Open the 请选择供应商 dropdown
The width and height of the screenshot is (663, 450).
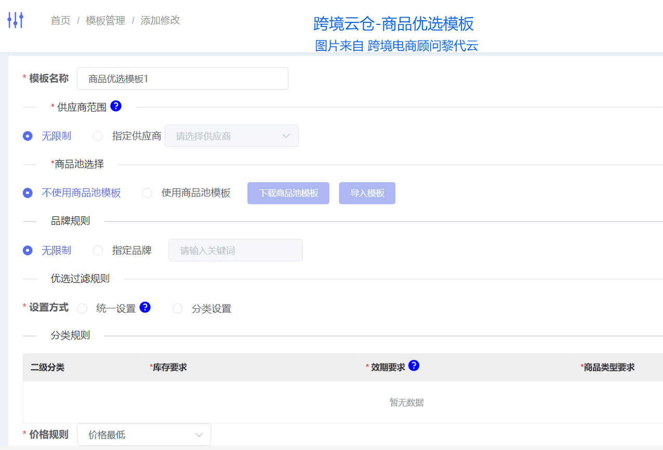point(231,135)
